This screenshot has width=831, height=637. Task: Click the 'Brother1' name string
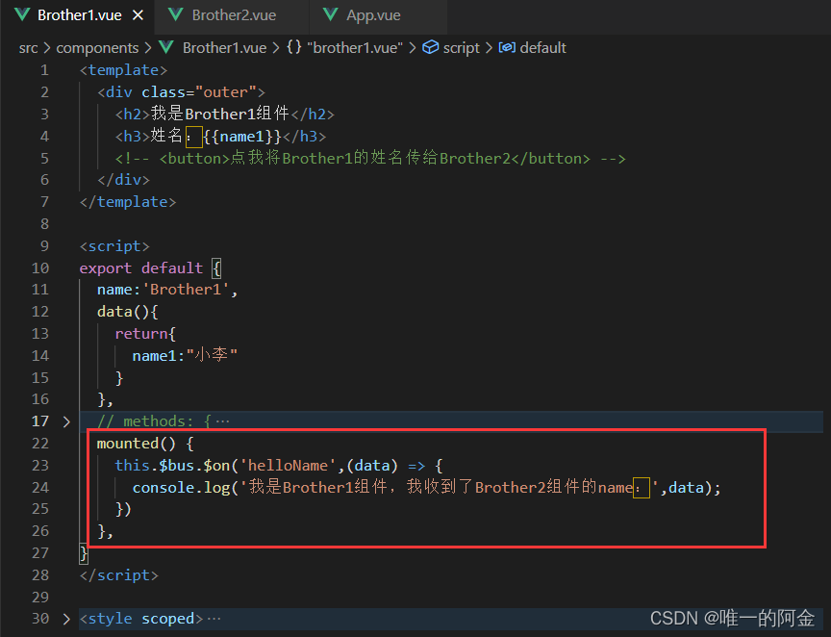point(186,290)
